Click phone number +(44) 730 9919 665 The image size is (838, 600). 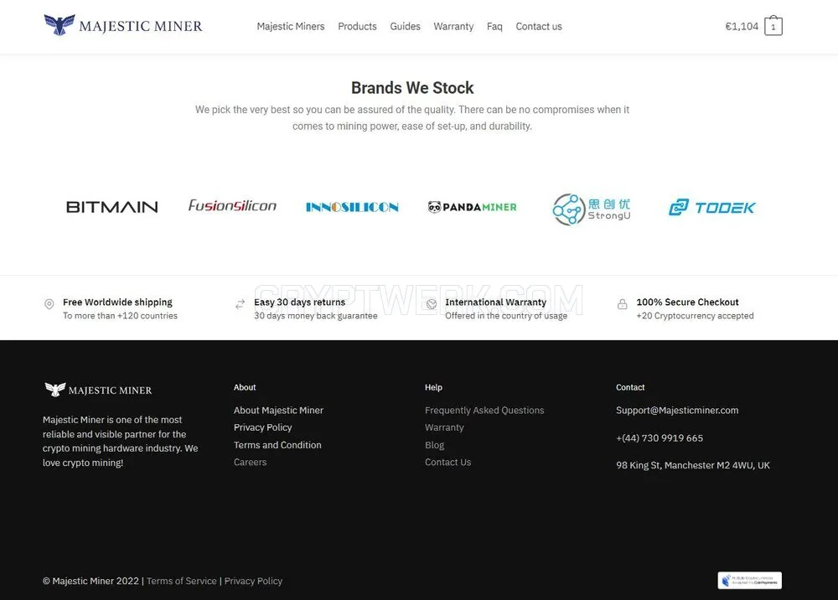pos(660,438)
